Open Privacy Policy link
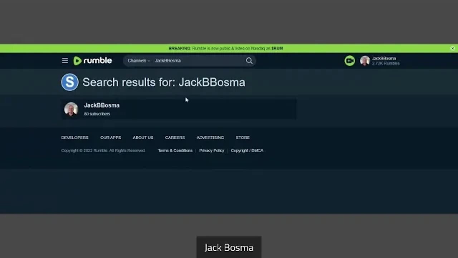The width and height of the screenshot is (458, 258). 211,150
